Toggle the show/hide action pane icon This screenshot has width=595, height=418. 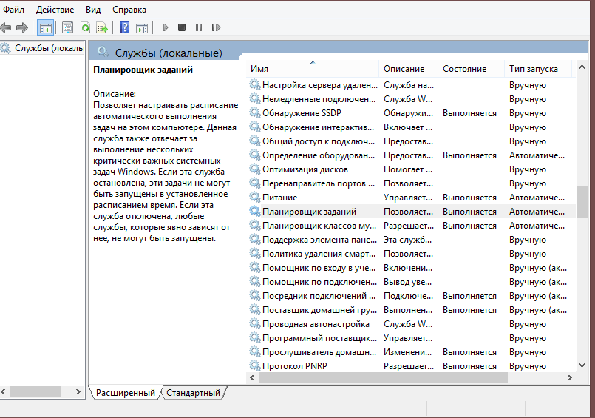click(142, 27)
